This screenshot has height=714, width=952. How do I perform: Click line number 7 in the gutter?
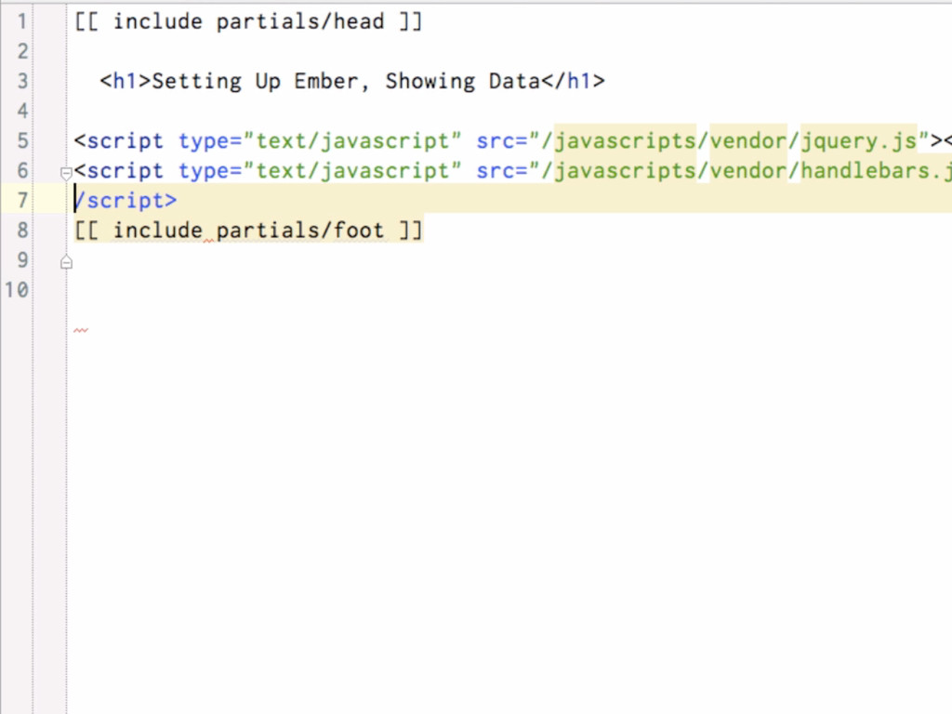pos(22,201)
